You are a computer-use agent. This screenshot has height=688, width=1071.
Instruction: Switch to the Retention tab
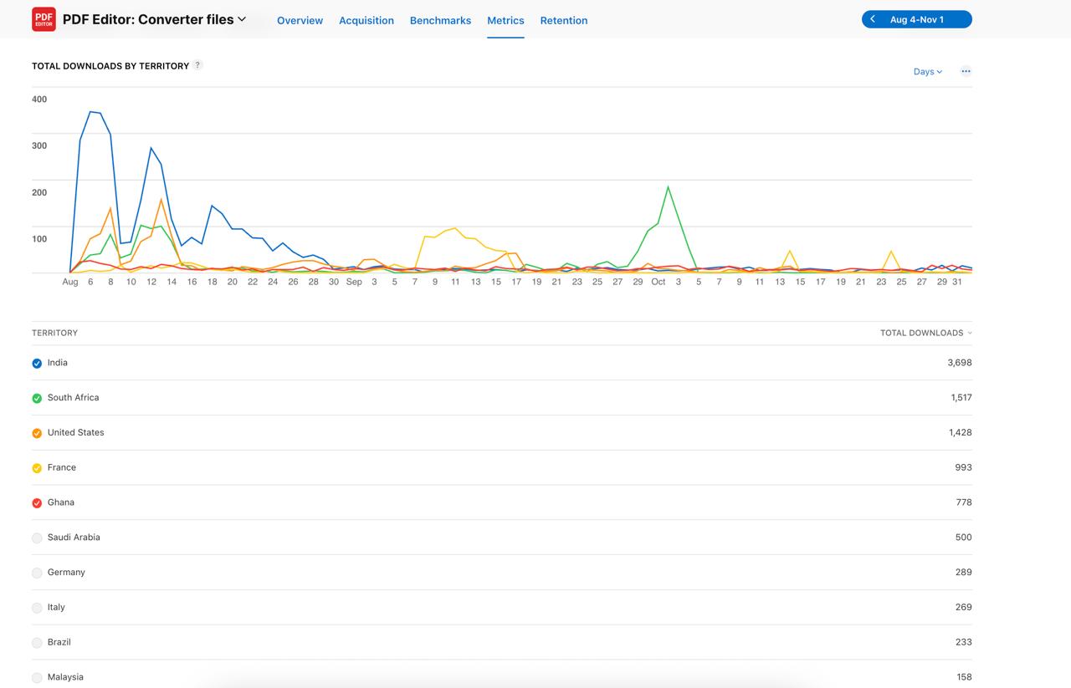coord(563,20)
